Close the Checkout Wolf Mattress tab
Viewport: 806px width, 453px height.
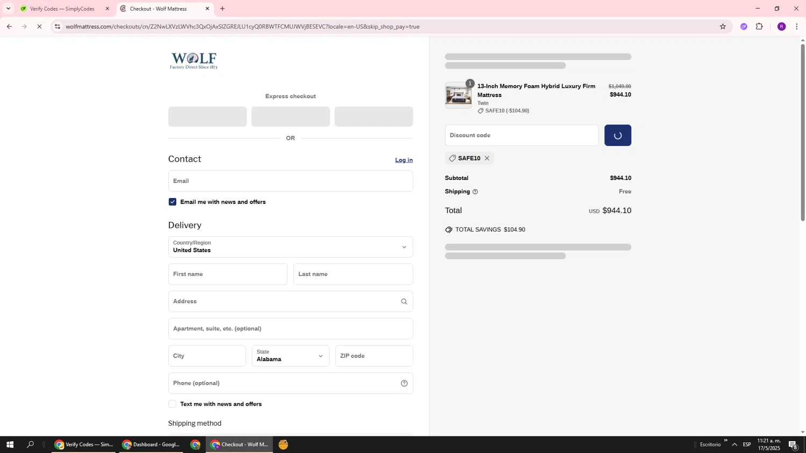[x=207, y=9]
